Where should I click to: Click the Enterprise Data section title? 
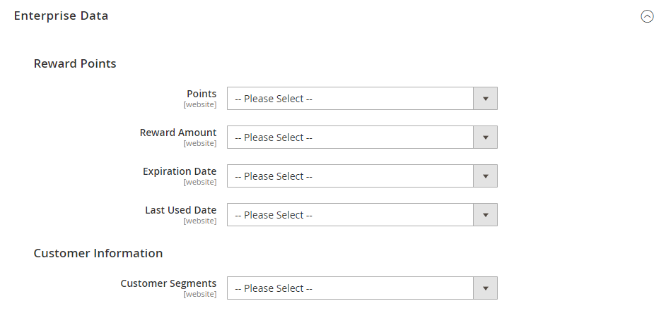point(62,16)
